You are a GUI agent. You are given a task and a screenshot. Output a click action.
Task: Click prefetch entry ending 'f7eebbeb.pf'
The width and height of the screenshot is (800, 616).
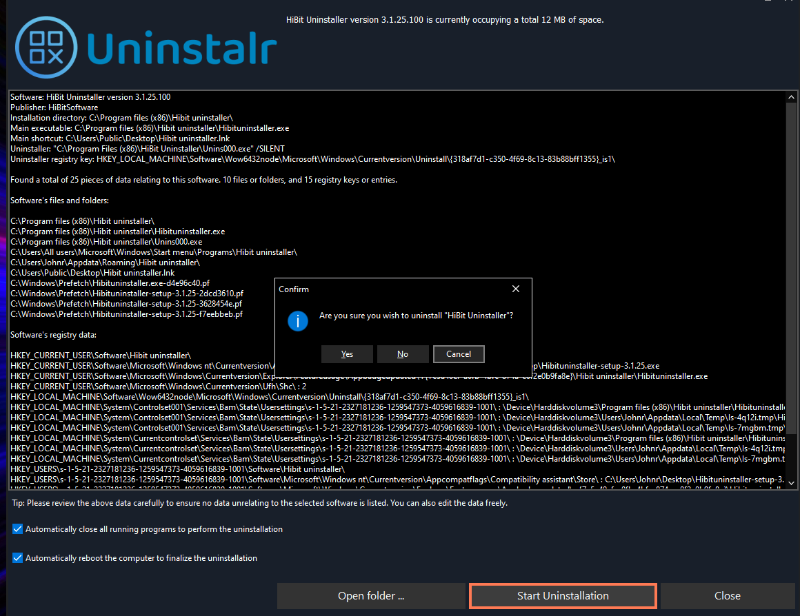tap(126, 314)
